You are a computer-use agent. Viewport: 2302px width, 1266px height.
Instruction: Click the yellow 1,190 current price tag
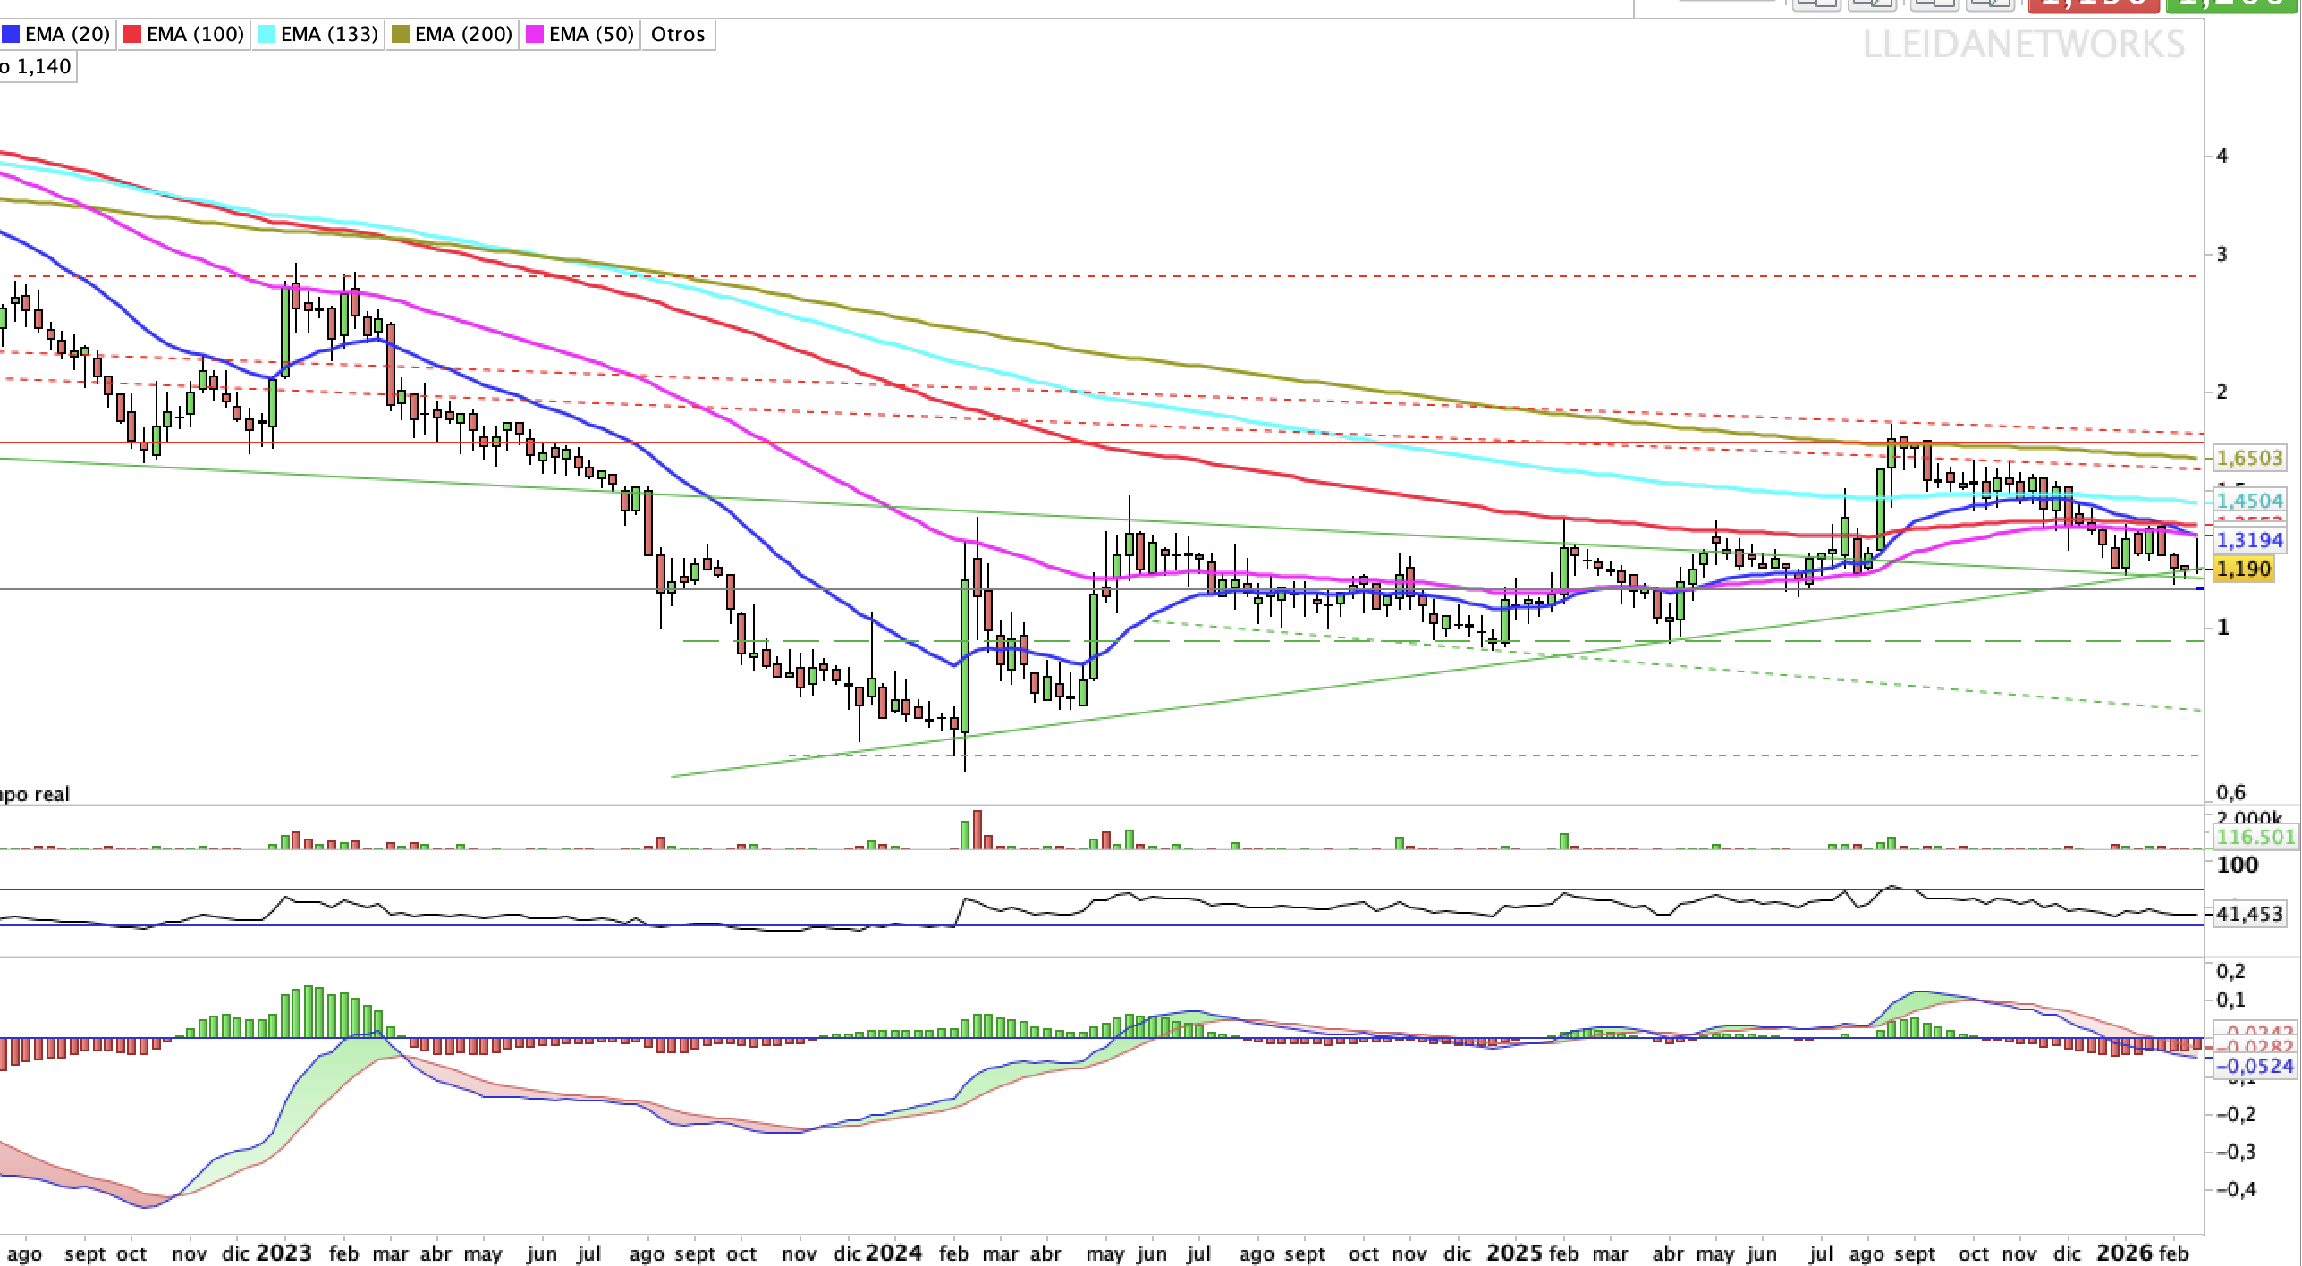click(x=2243, y=569)
